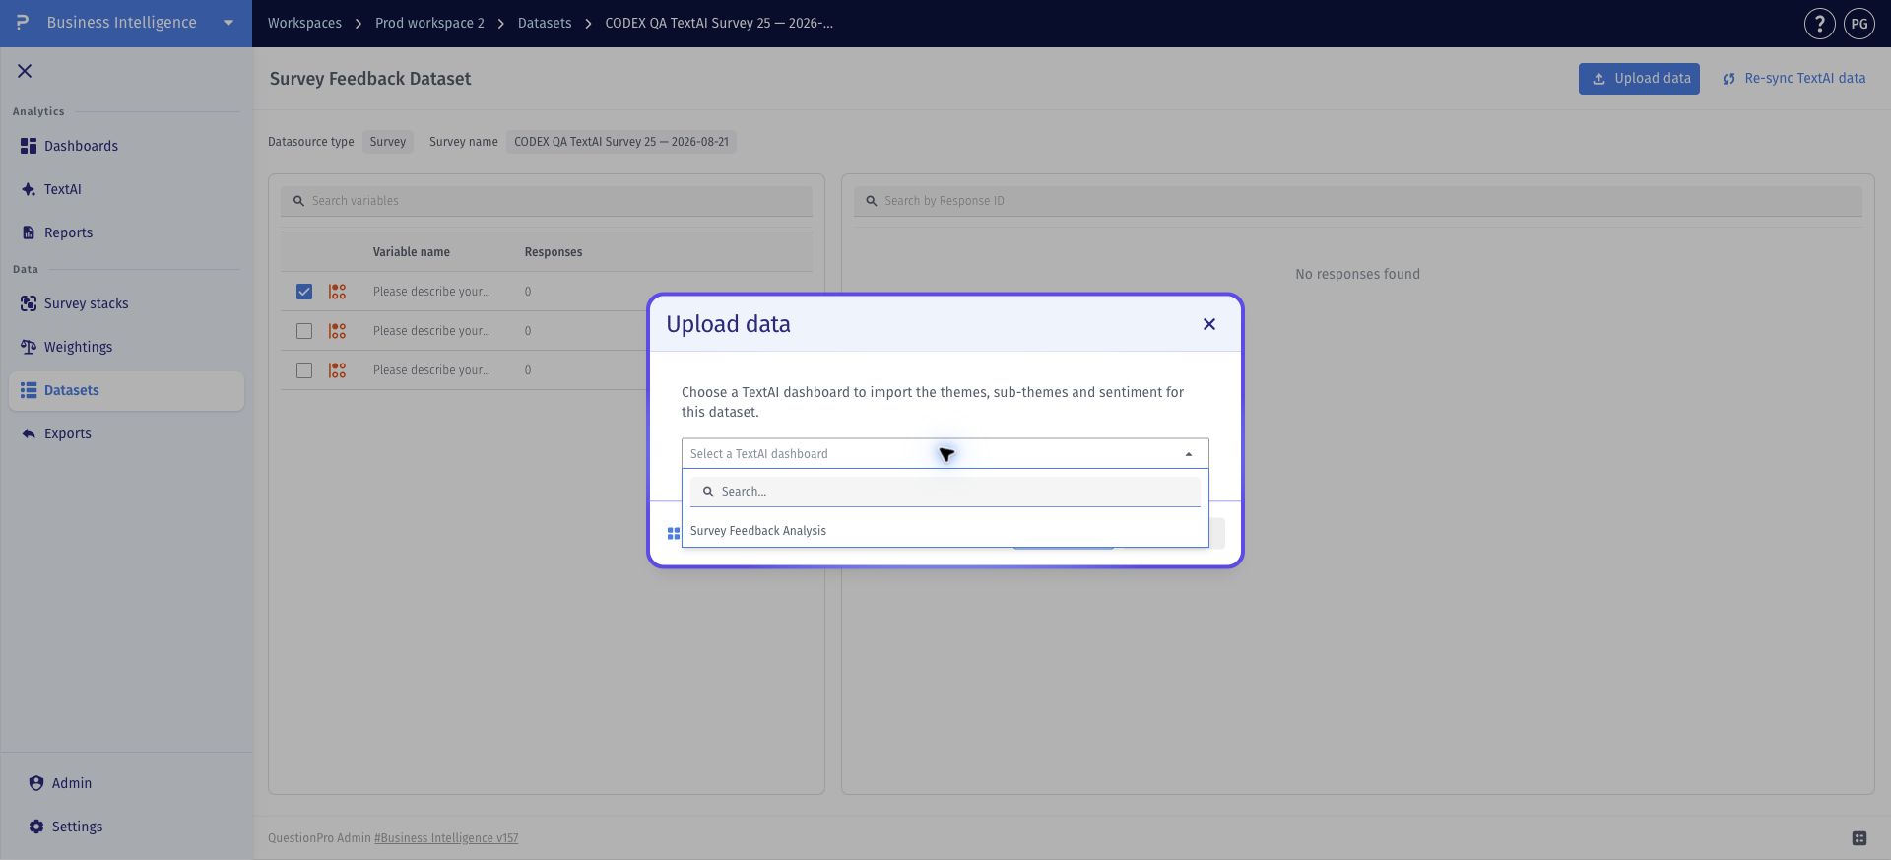
Task: Open Exports in the sidebar
Action: [126, 433]
